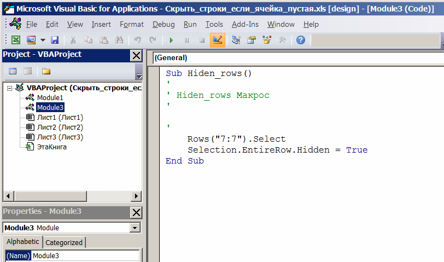Switch to the Alphabetic tab
Screen dimensions: 444x262
(x=22, y=242)
